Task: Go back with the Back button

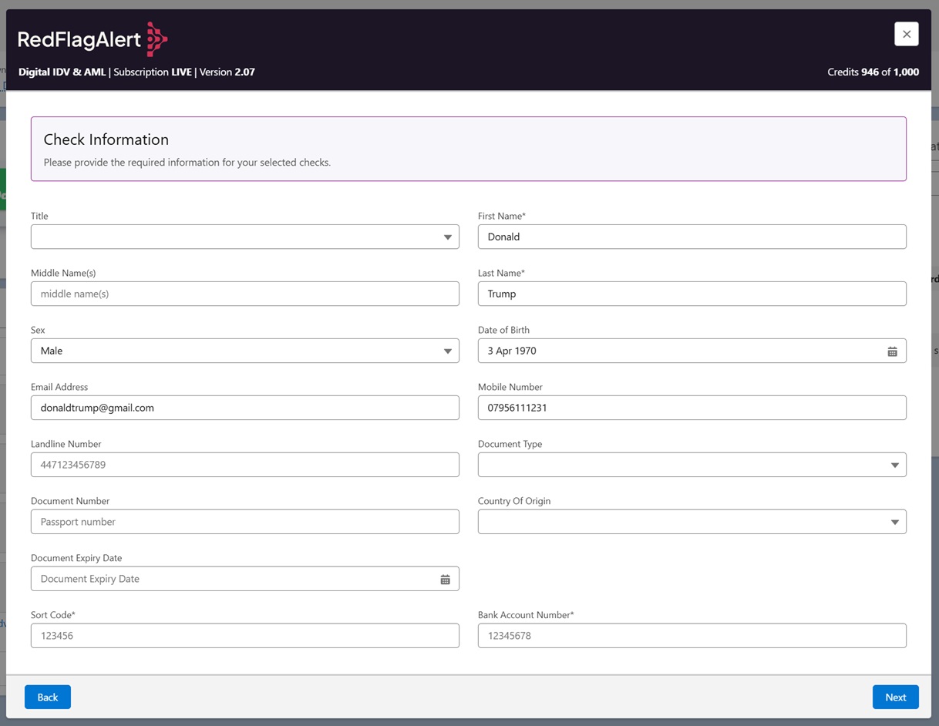Action: click(x=48, y=697)
